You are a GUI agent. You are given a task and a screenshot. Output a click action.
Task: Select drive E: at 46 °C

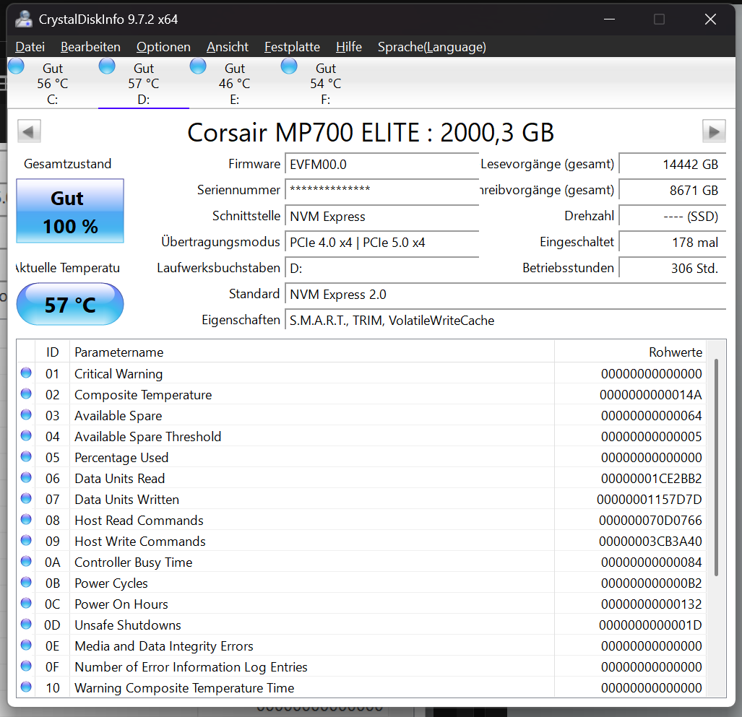click(234, 84)
